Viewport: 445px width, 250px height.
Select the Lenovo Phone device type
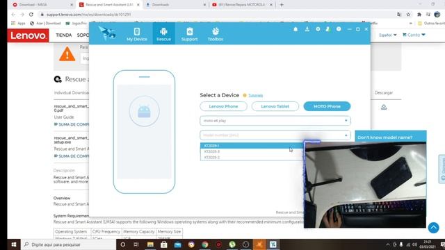pos(223,106)
